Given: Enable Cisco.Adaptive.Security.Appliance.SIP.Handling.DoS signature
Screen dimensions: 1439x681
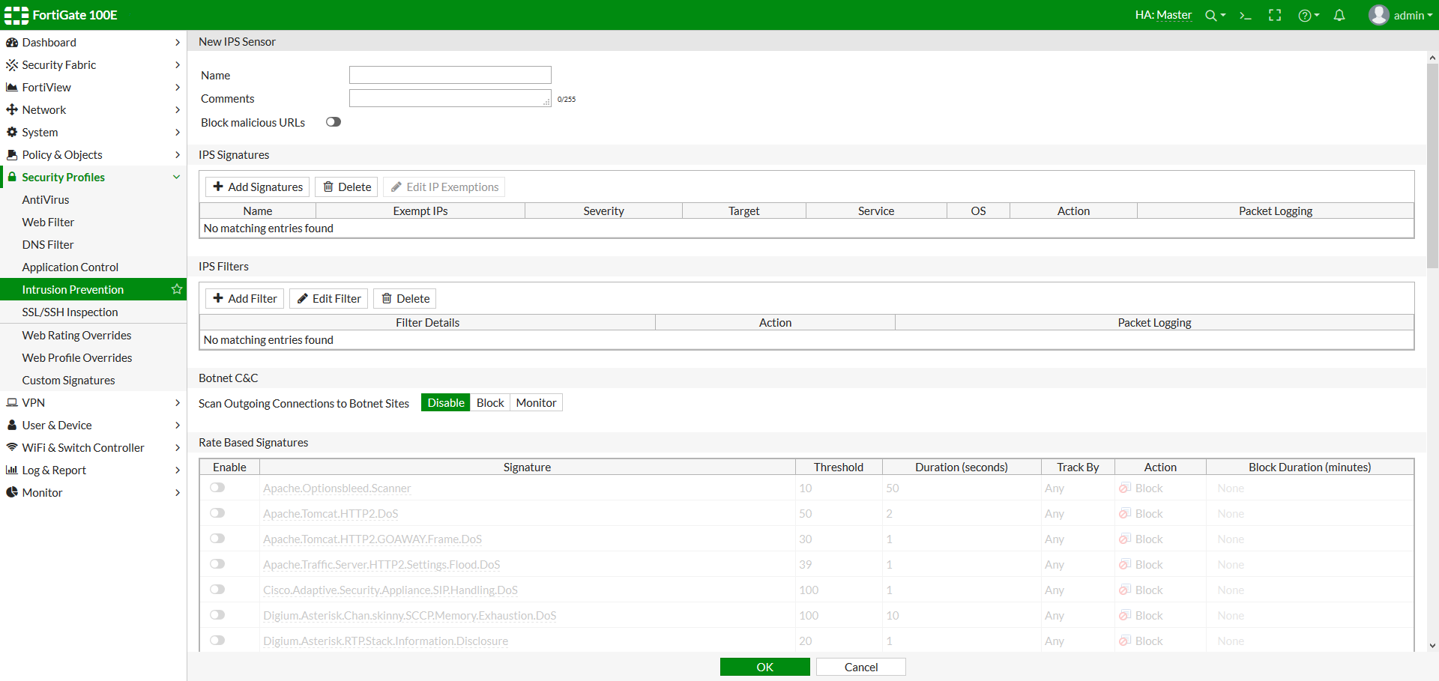Looking at the screenshot, I should pos(217,590).
